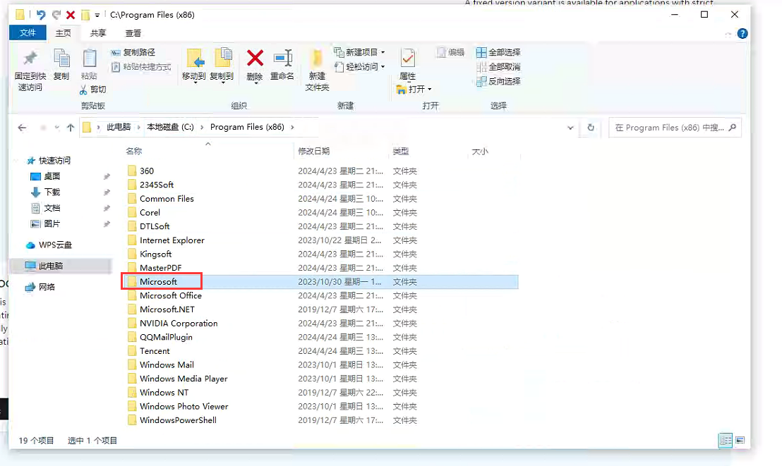This screenshot has width=782, height=466.
Task: Select the Common Files folder
Action: click(167, 199)
